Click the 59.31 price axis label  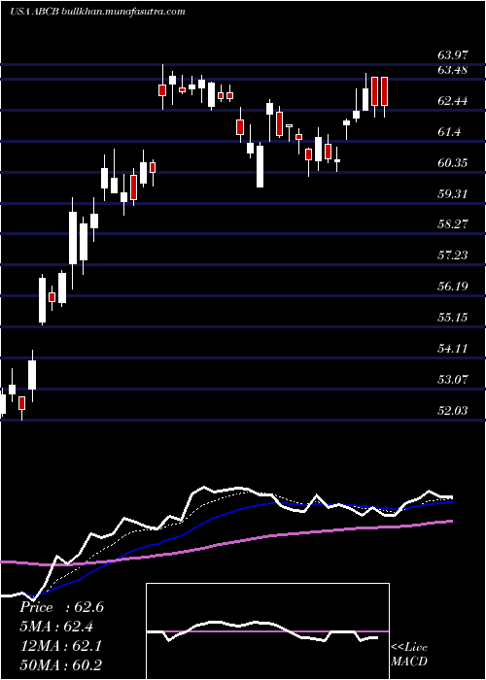tap(453, 194)
